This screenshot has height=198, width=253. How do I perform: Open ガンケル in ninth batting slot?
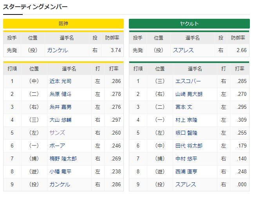tap(60, 184)
